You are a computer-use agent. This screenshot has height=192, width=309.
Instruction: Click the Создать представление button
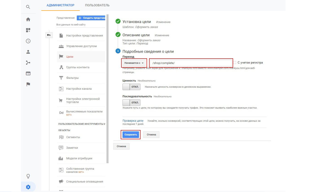tap(91, 18)
